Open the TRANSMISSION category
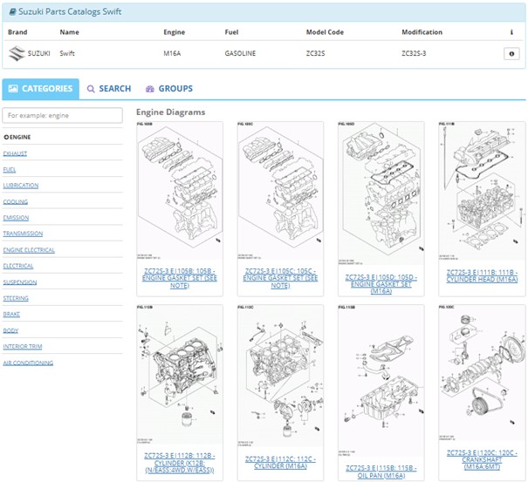This screenshot has width=528, height=482. click(23, 234)
